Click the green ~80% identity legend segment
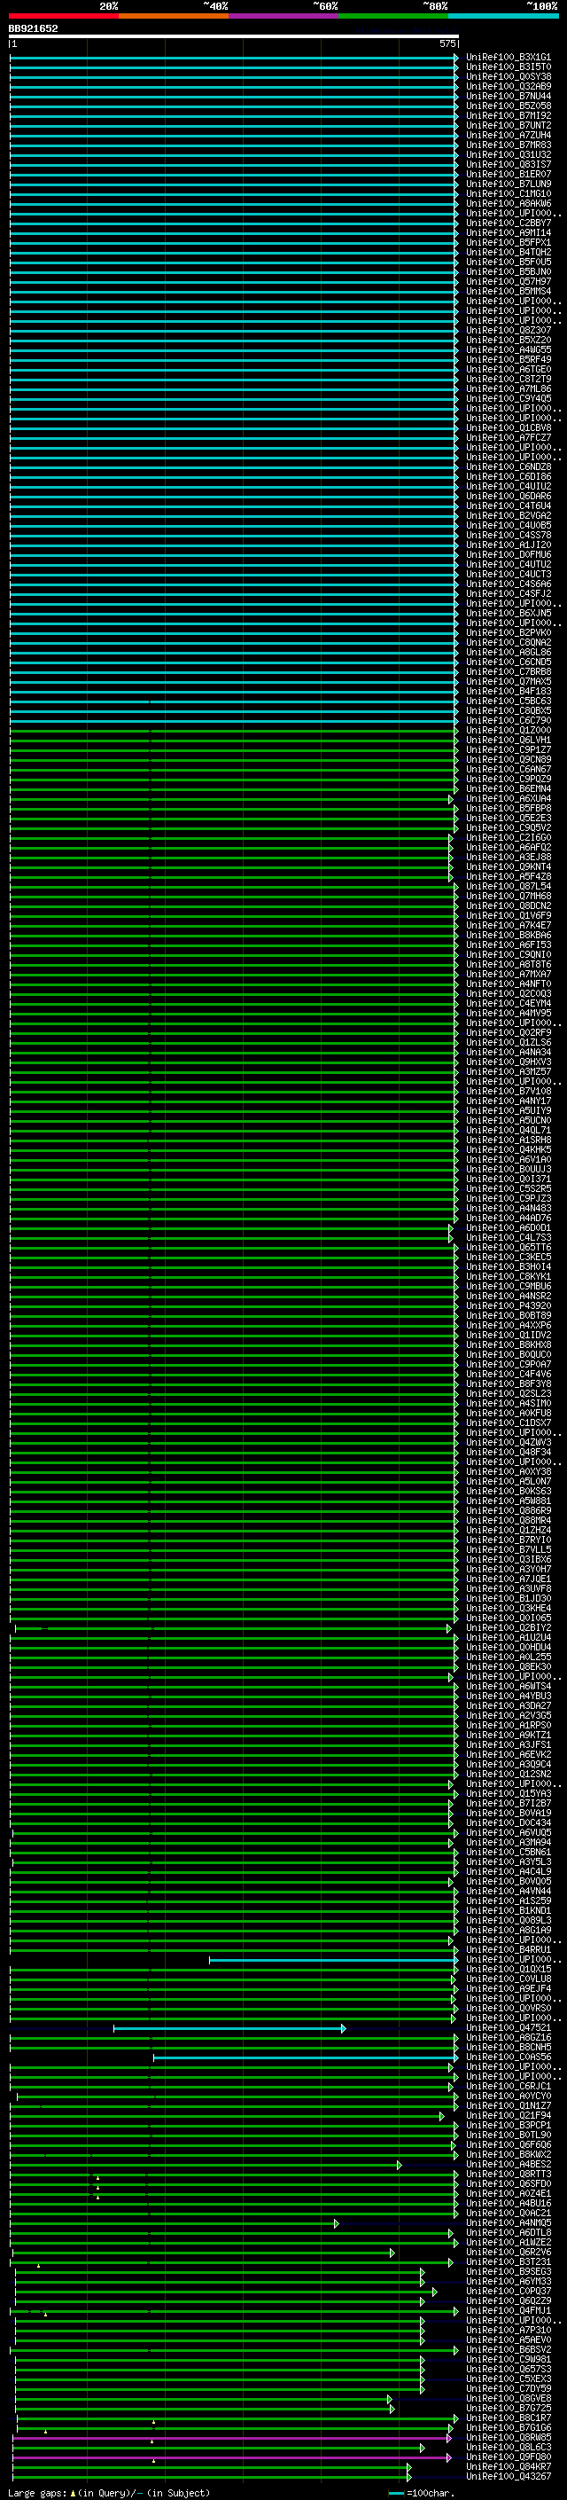Viewport: 567px width, 2500px height. (393, 16)
